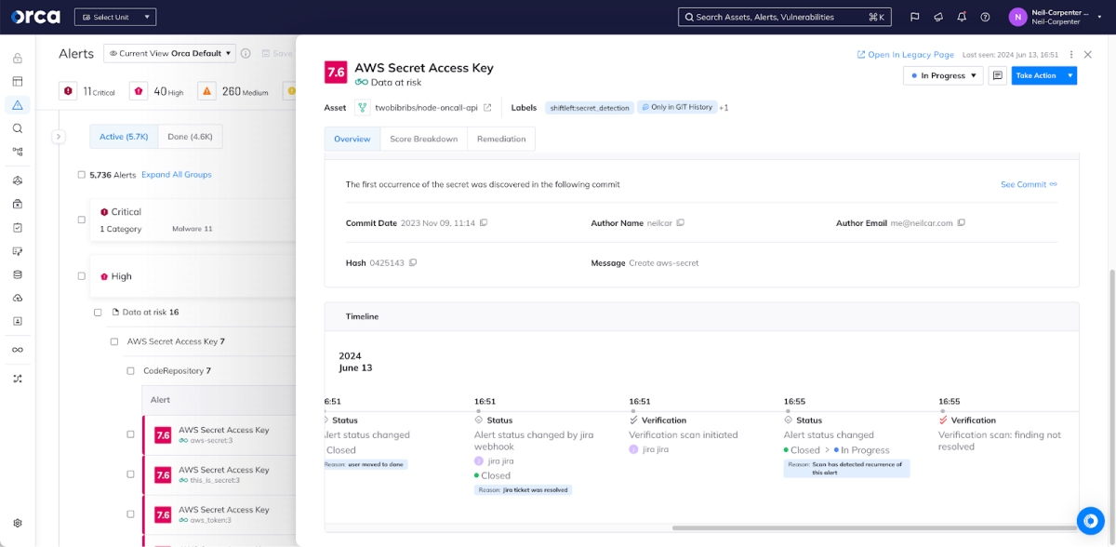
Task: Open the three-dot more options menu
Action: pyautogui.click(x=1071, y=55)
